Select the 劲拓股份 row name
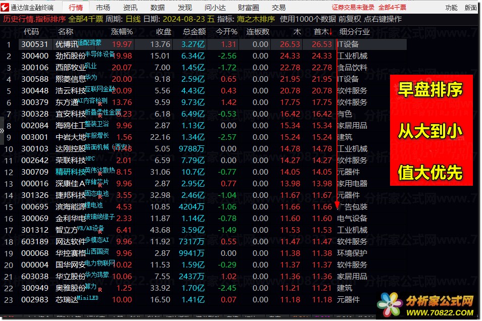Screen dimensions: 482x321 tap(70, 56)
